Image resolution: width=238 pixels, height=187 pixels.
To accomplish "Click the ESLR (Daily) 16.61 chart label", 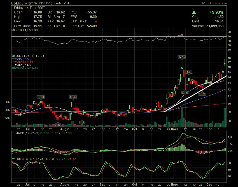I will 30,56.
